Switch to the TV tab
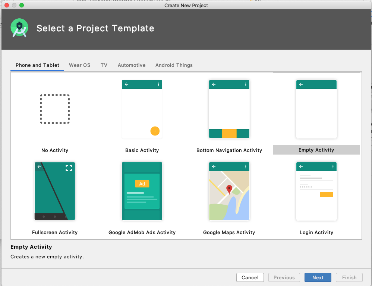Screen dimensions: 372x286 tap(104, 65)
